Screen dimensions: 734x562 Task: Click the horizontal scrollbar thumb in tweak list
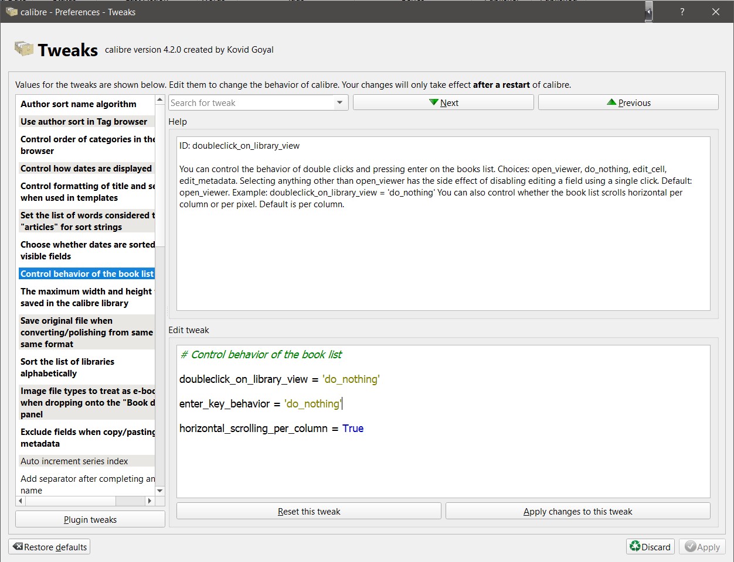[70, 501]
